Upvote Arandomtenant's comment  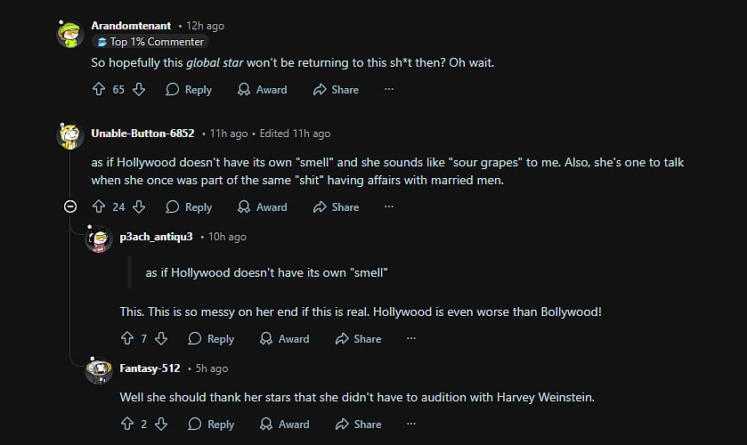99,89
